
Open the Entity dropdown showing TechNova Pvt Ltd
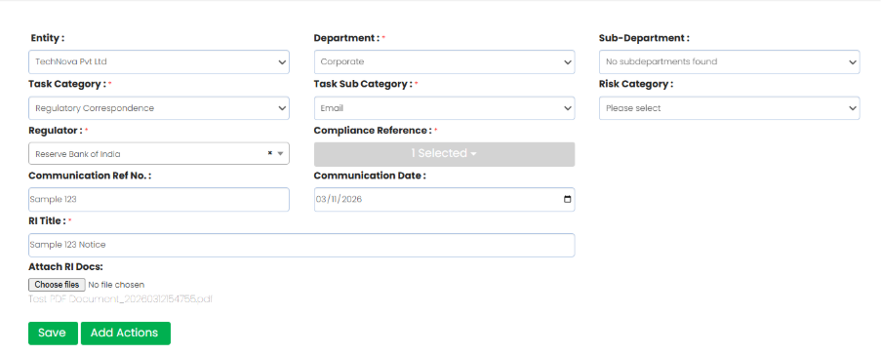pyautogui.click(x=159, y=61)
